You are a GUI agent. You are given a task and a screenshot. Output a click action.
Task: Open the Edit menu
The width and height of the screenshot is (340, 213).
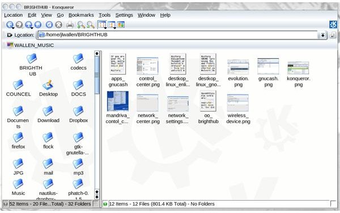[x=32, y=15]
